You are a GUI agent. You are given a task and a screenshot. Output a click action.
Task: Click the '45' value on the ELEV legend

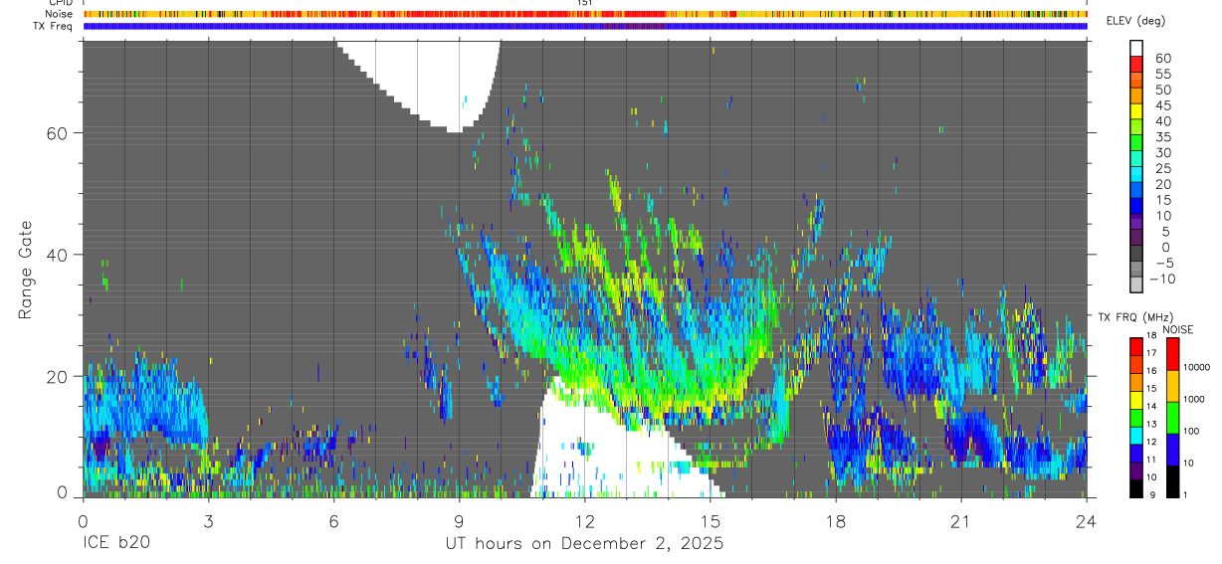pos(1162,105)
